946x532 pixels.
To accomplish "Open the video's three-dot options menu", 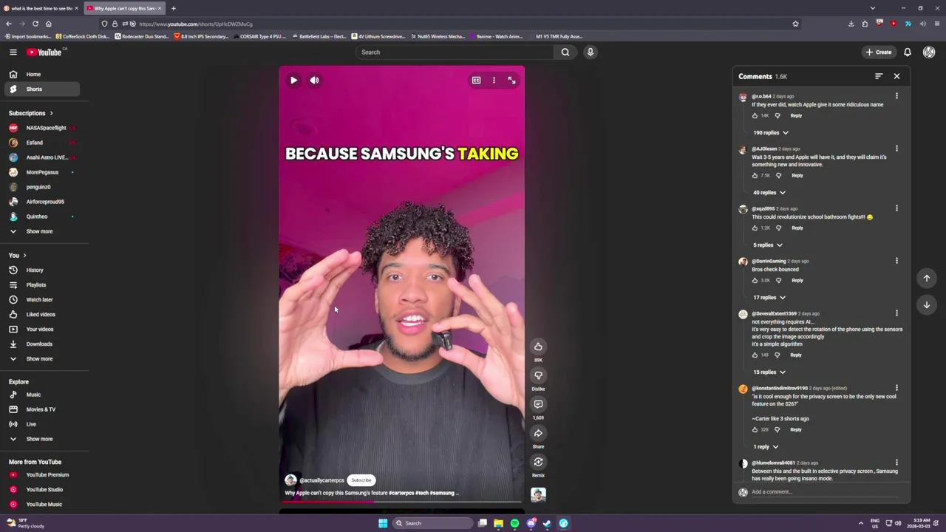I will click(494, 80).
